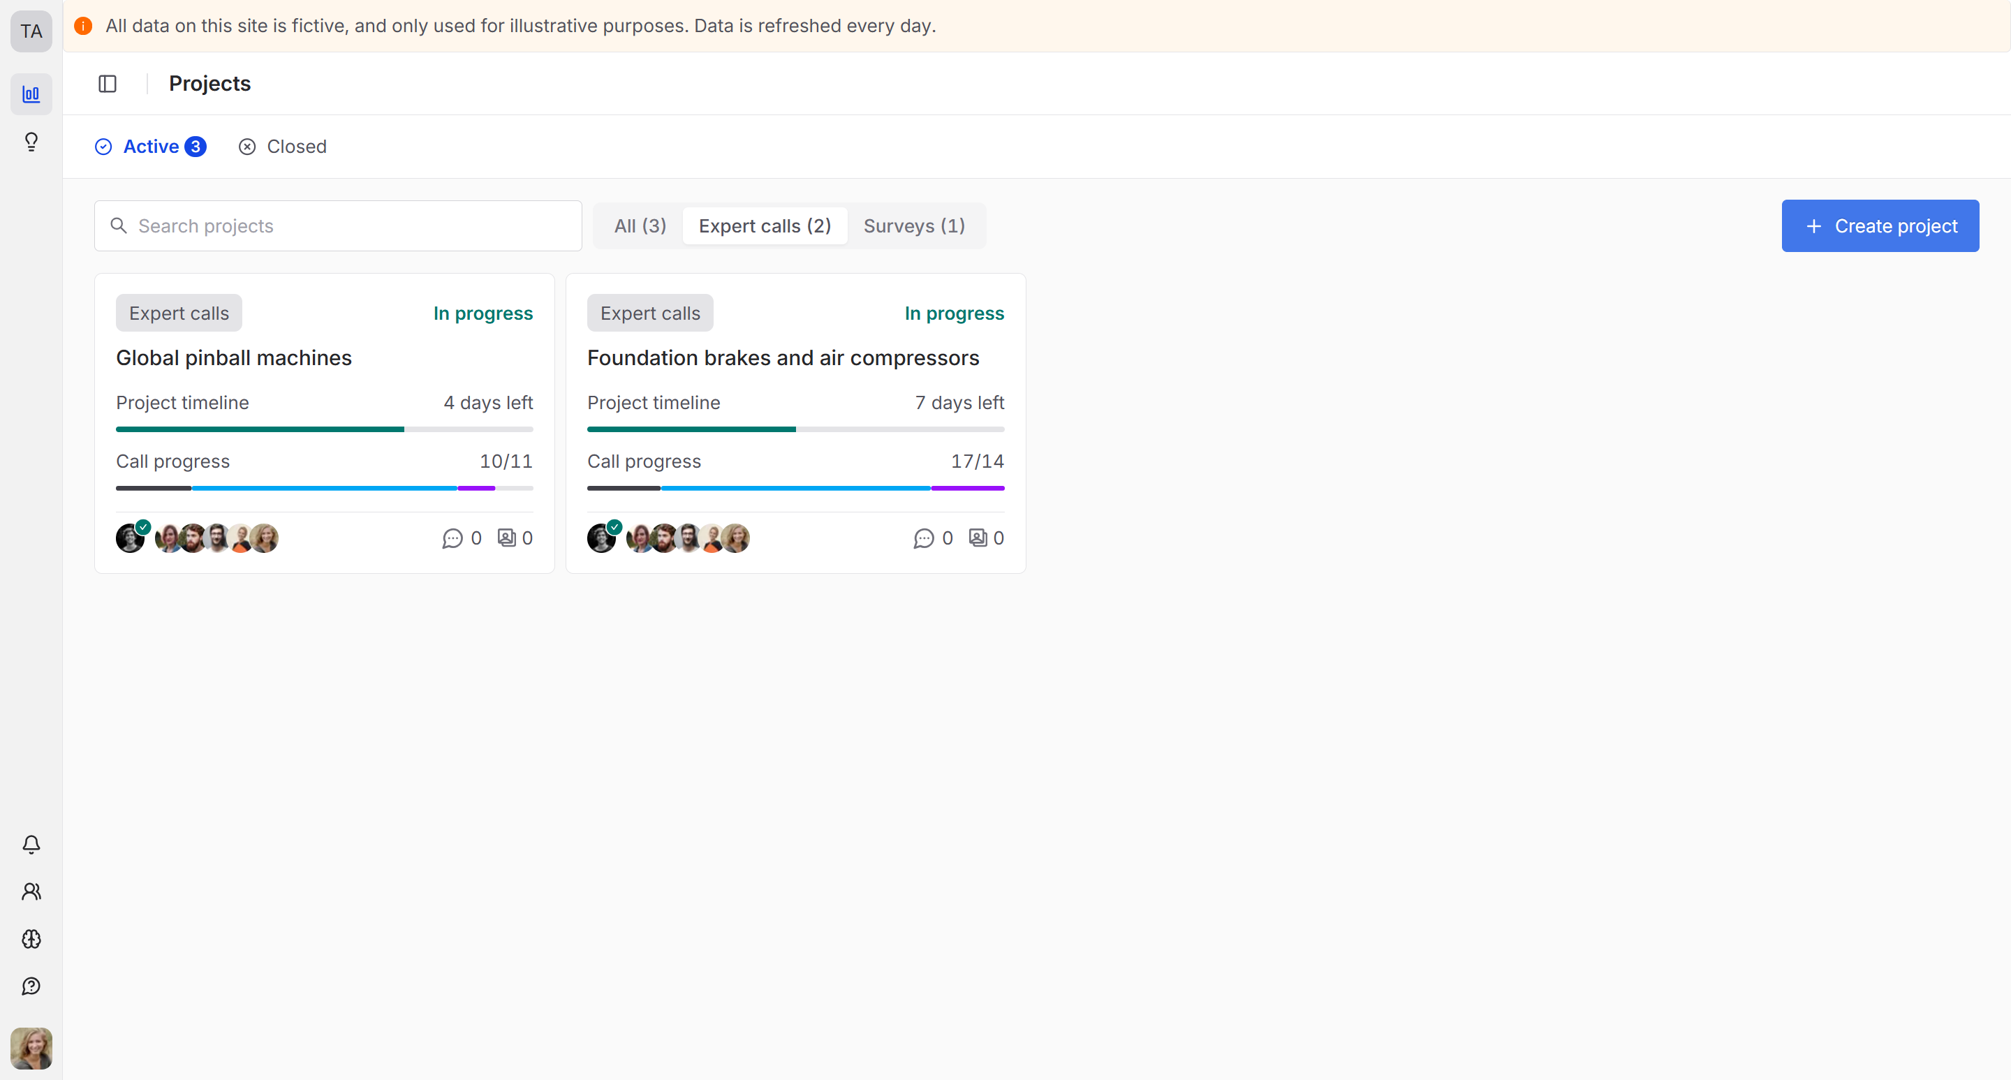Open the help chat question icon
This screenshot has height=1080, width=2011.
(31, 986)
